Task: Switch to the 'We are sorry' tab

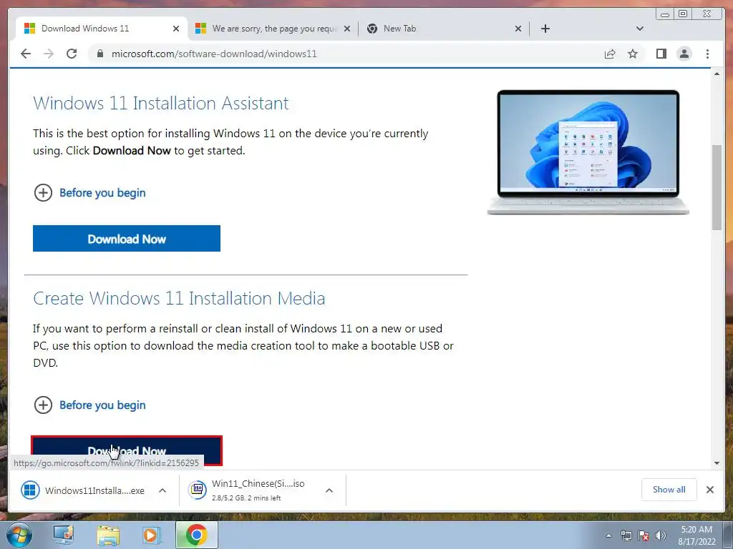Action: [x=273, y=29]
